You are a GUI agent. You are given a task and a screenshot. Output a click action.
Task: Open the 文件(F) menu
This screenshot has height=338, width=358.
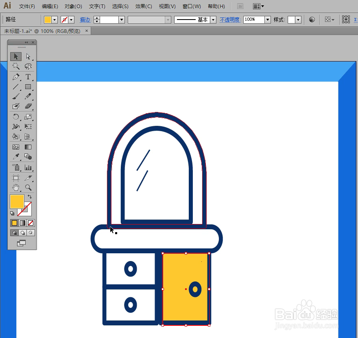[x=27, y=7]
